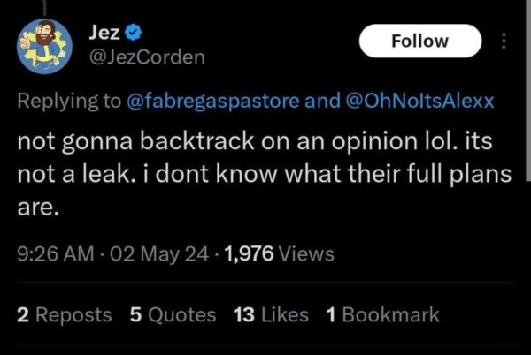The width and height of the screenshot is (531, 355).
Task: Click the Follow button
Action: [x=421, y=41]
